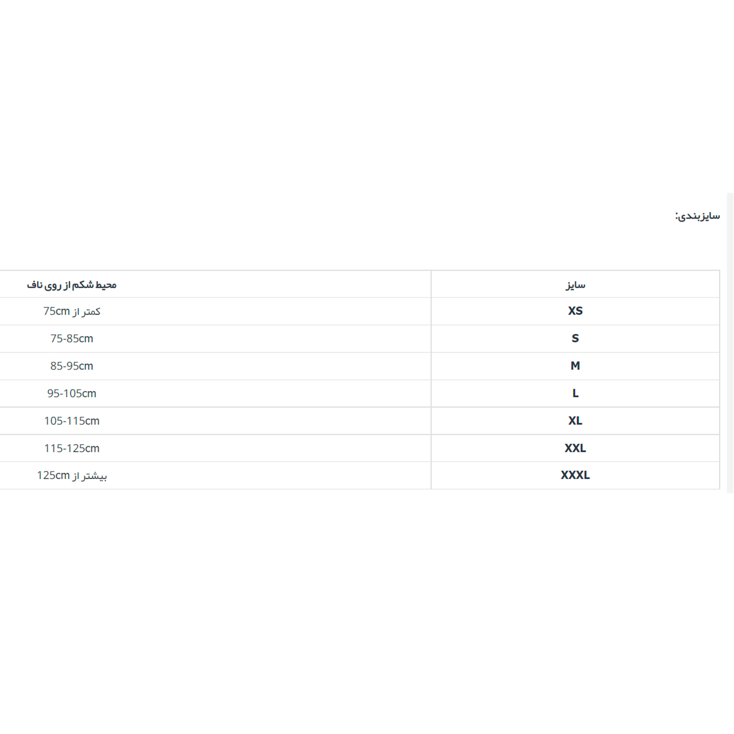Viewport: 734px width, 734px height.
Task: Click the XXXL size cell
Action: click(x=575, y=475)
